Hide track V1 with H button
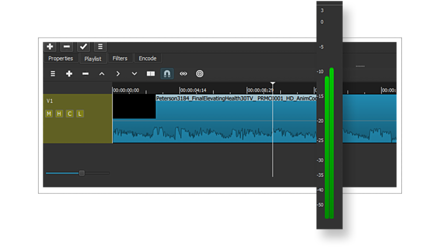 tap(59, 114)
